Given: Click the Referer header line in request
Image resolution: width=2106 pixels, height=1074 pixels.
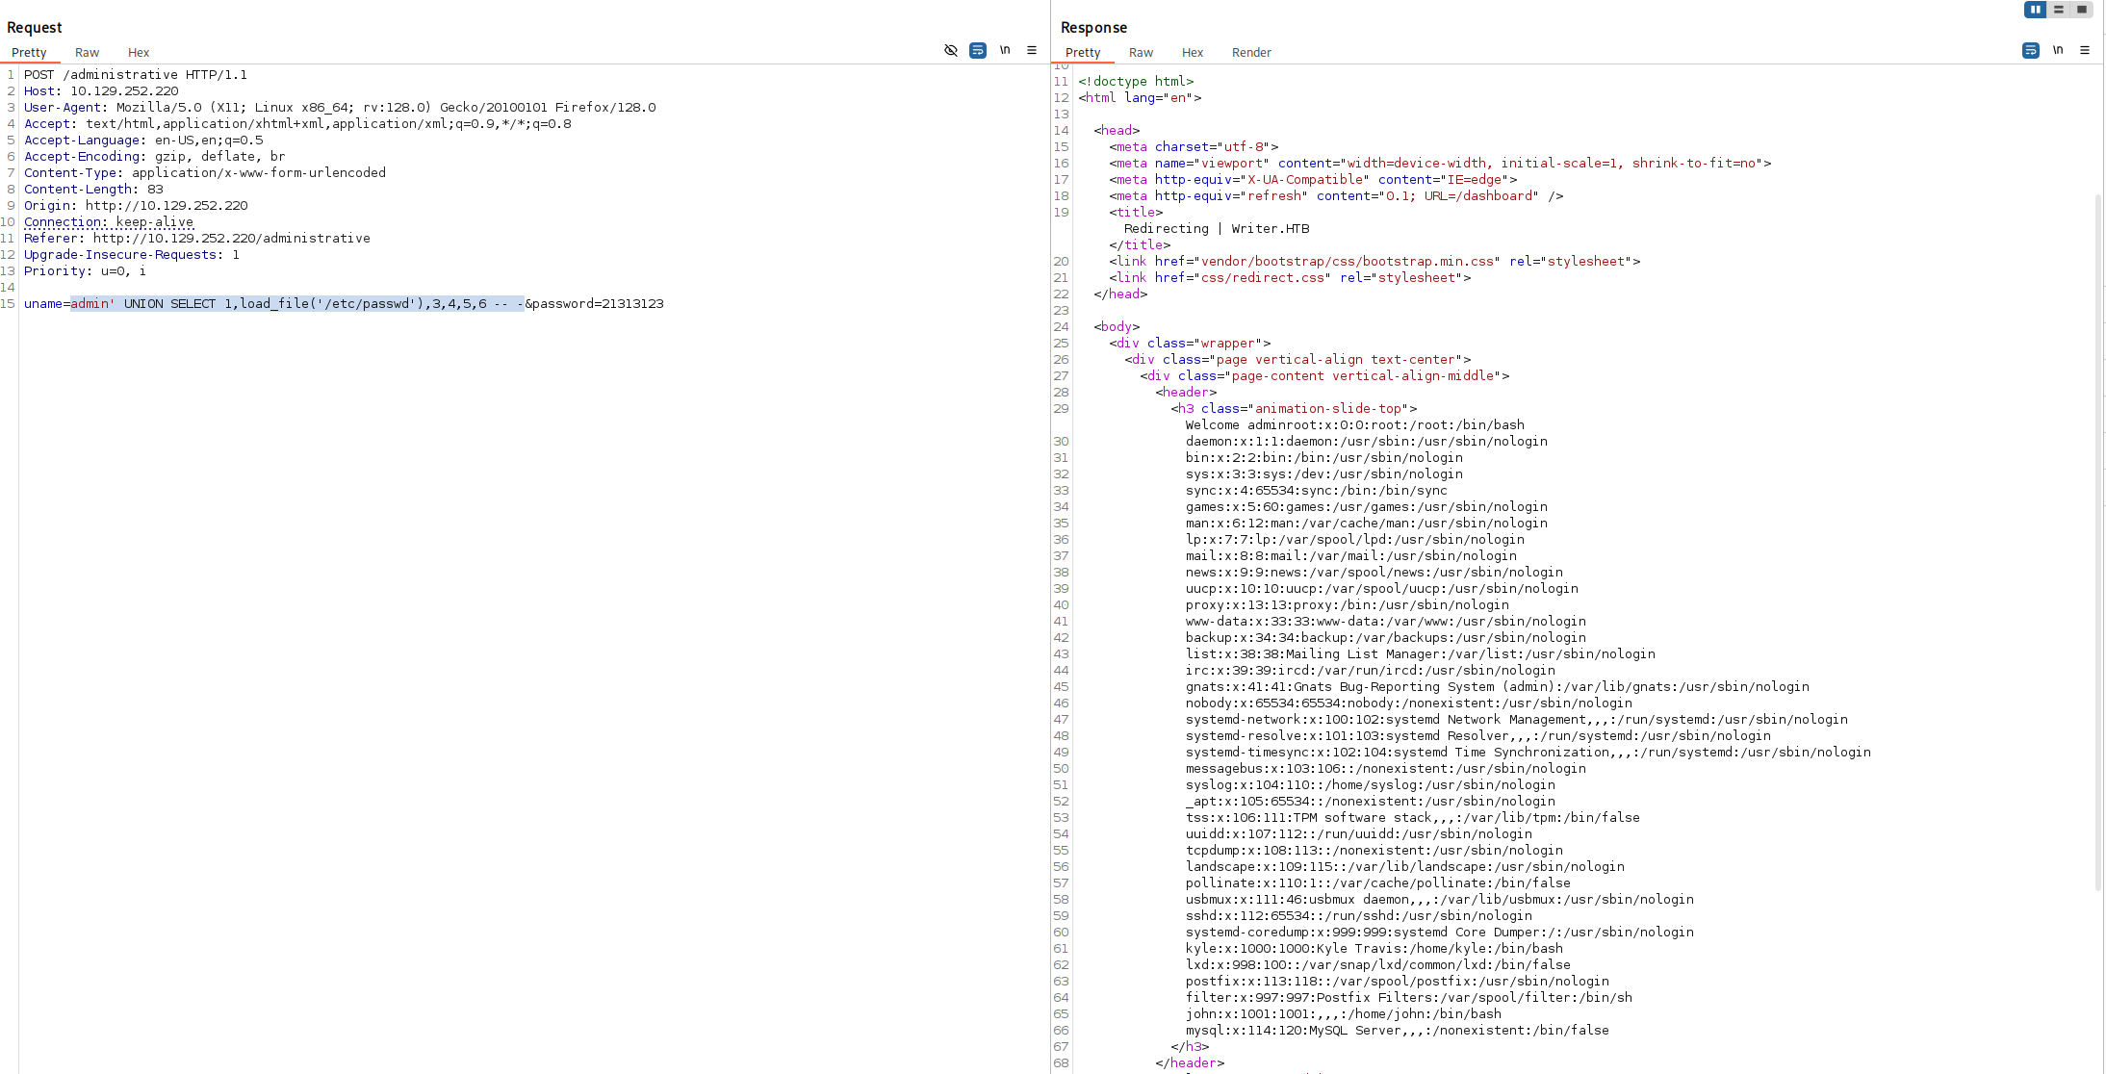Looking at the screenshot, I should (x=196, y=239).
